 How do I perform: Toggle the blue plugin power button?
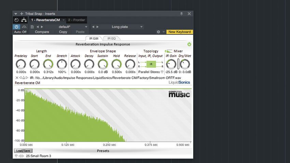16,27
